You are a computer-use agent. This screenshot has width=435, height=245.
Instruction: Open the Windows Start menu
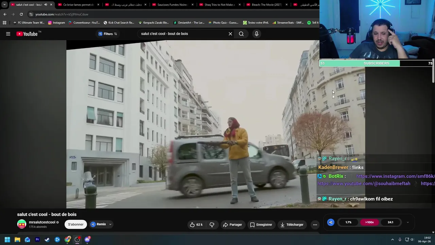pos(7,240)
